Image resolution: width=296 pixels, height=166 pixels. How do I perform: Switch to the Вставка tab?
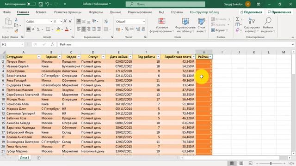click(41, 12)
